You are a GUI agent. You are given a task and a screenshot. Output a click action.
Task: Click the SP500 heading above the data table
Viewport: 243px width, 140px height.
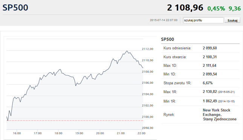[168, 39]
